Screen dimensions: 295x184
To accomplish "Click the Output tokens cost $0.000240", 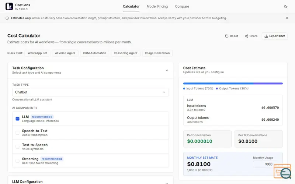I will [270, 120].
